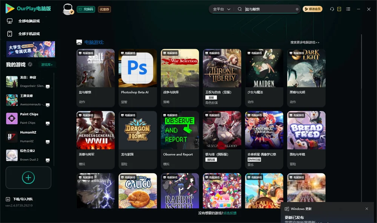The height and width of the screenshot is (223, 377).
Task: Open the Call of Dragons card
Action: [264, 191]
